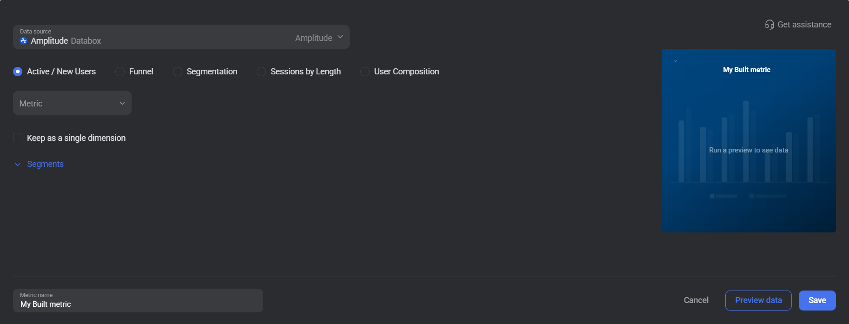Click the Metric name input field
Image resolution: width=849 pixels, height=324 pixels.
tap(138, 300)
